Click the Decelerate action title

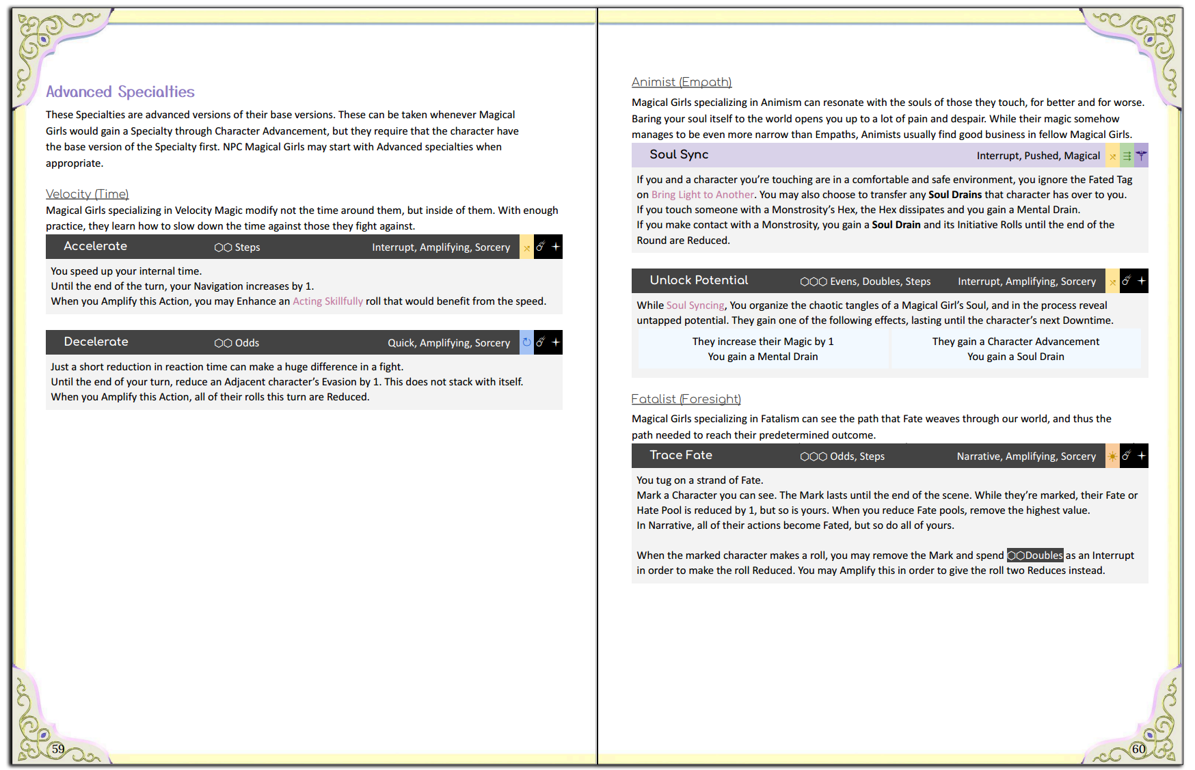point(96,342)
